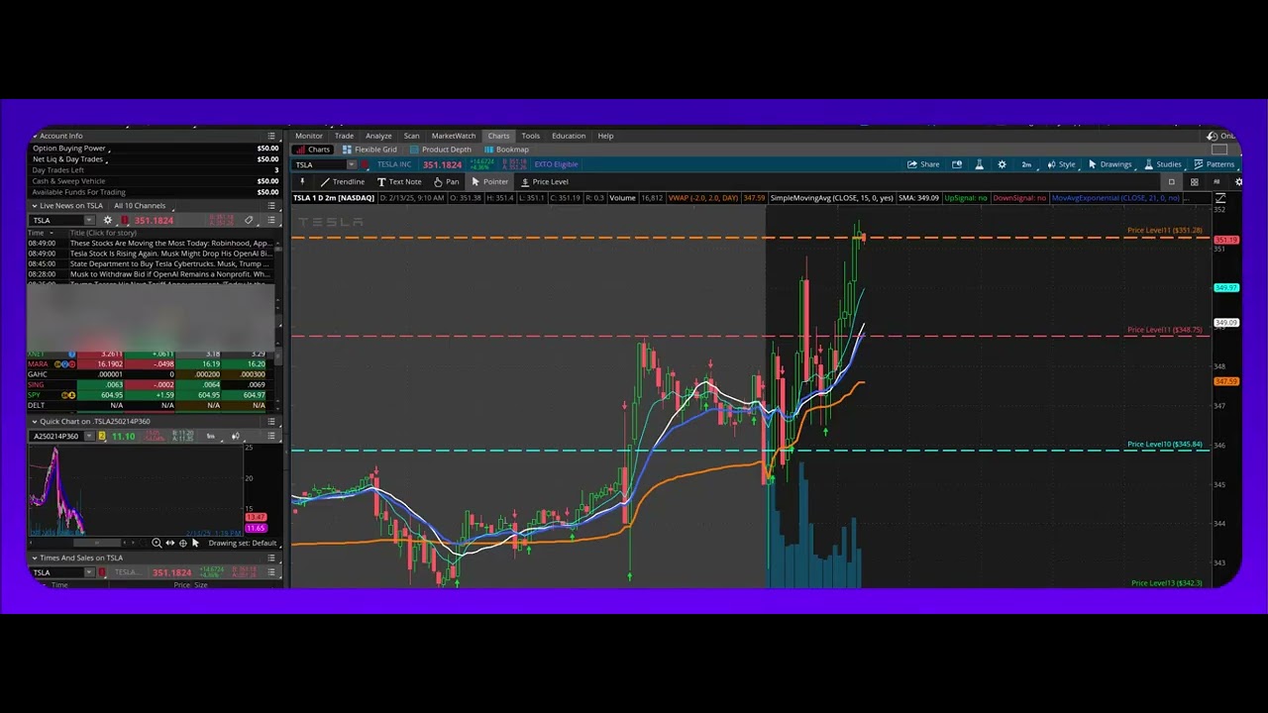
Task: Open the Patterns menu
Action: tap(1214, 164)
